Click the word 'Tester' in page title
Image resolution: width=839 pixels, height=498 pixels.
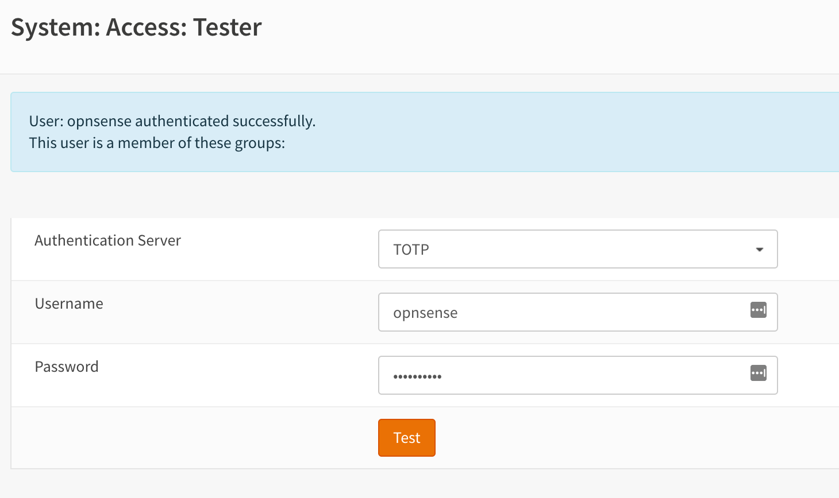[x=227, y=28]
